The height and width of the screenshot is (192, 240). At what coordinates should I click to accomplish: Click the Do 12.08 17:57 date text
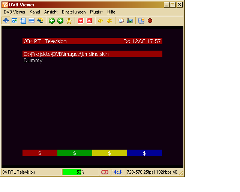tap(142, 41)
